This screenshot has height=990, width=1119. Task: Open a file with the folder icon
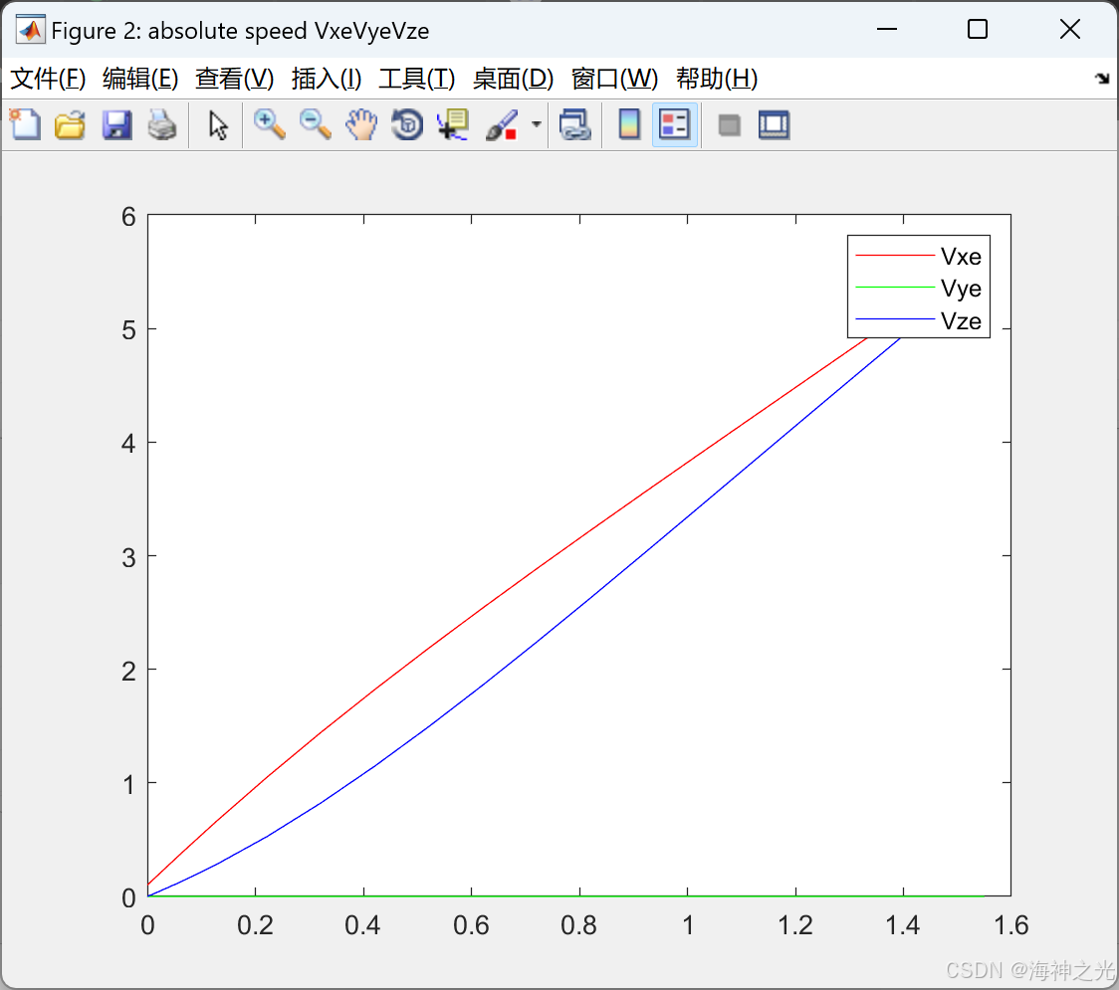pyautogui.click(x=70, y=124)
